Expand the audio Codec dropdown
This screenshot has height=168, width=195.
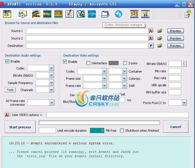(51, 68)
